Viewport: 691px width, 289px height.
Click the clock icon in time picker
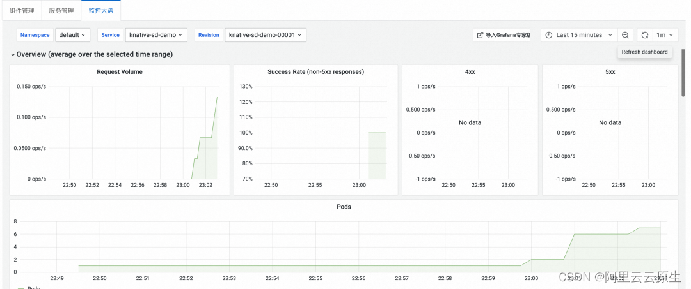549,35
